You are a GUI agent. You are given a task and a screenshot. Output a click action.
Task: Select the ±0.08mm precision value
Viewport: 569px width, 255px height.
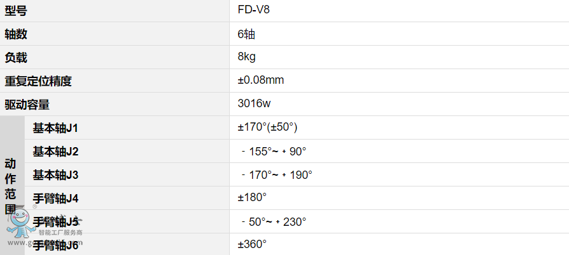(x=260, y=81)
